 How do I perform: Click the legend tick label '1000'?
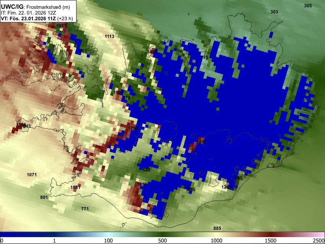216,241
